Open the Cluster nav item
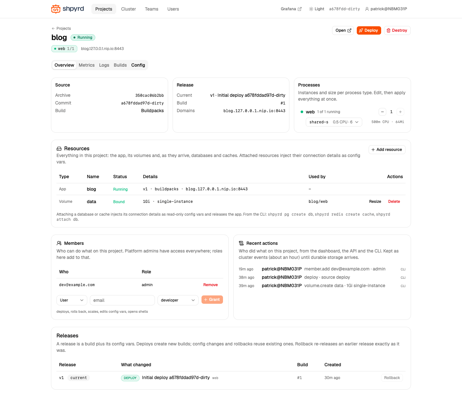Screen dimensions: 462x397 click(129, 9)
